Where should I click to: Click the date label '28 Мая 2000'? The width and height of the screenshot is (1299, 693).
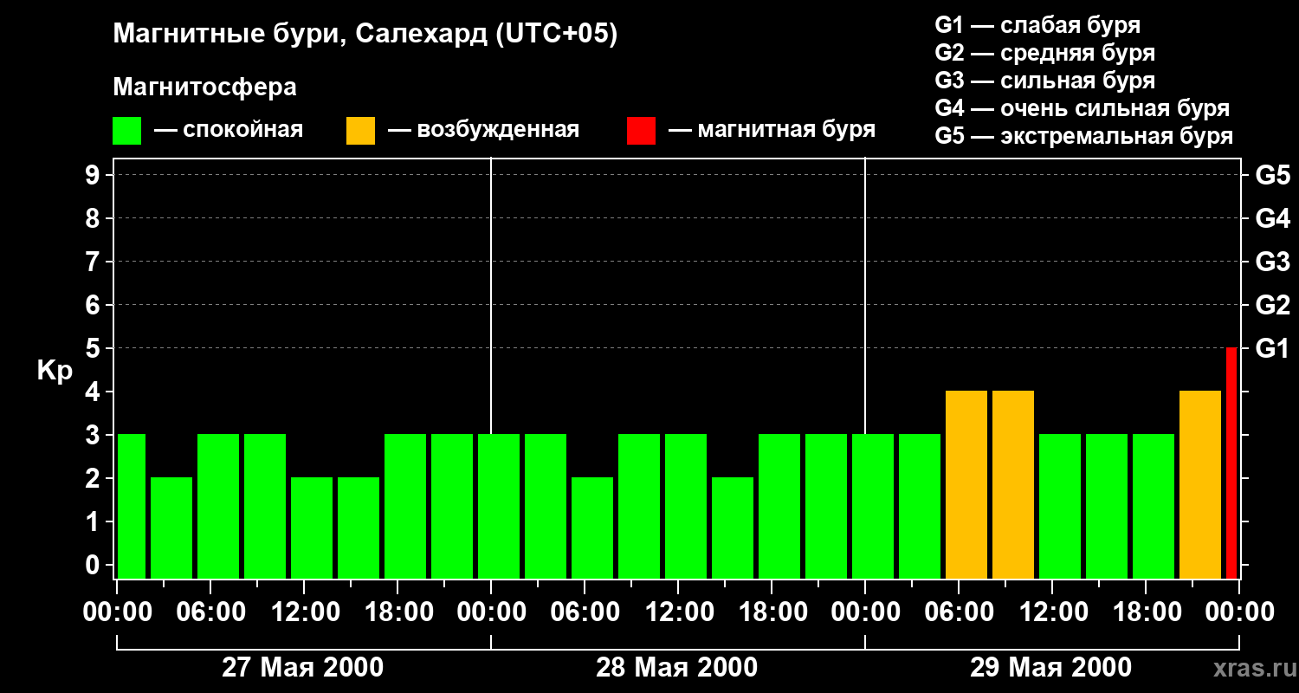[x=677, y=667]
